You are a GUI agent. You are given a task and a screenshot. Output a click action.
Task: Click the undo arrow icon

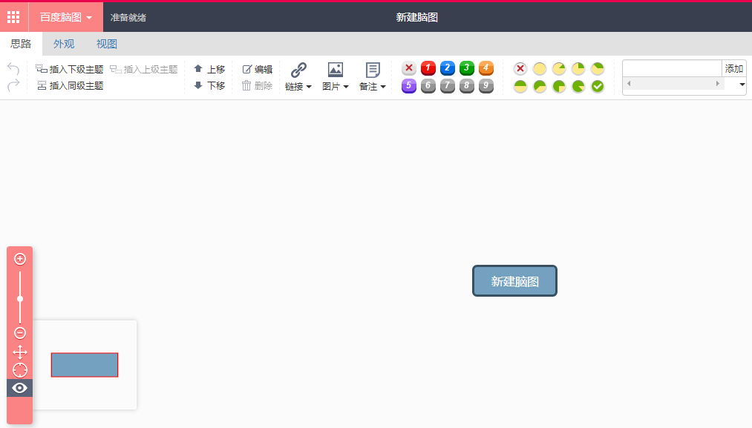tap(13, 69)
